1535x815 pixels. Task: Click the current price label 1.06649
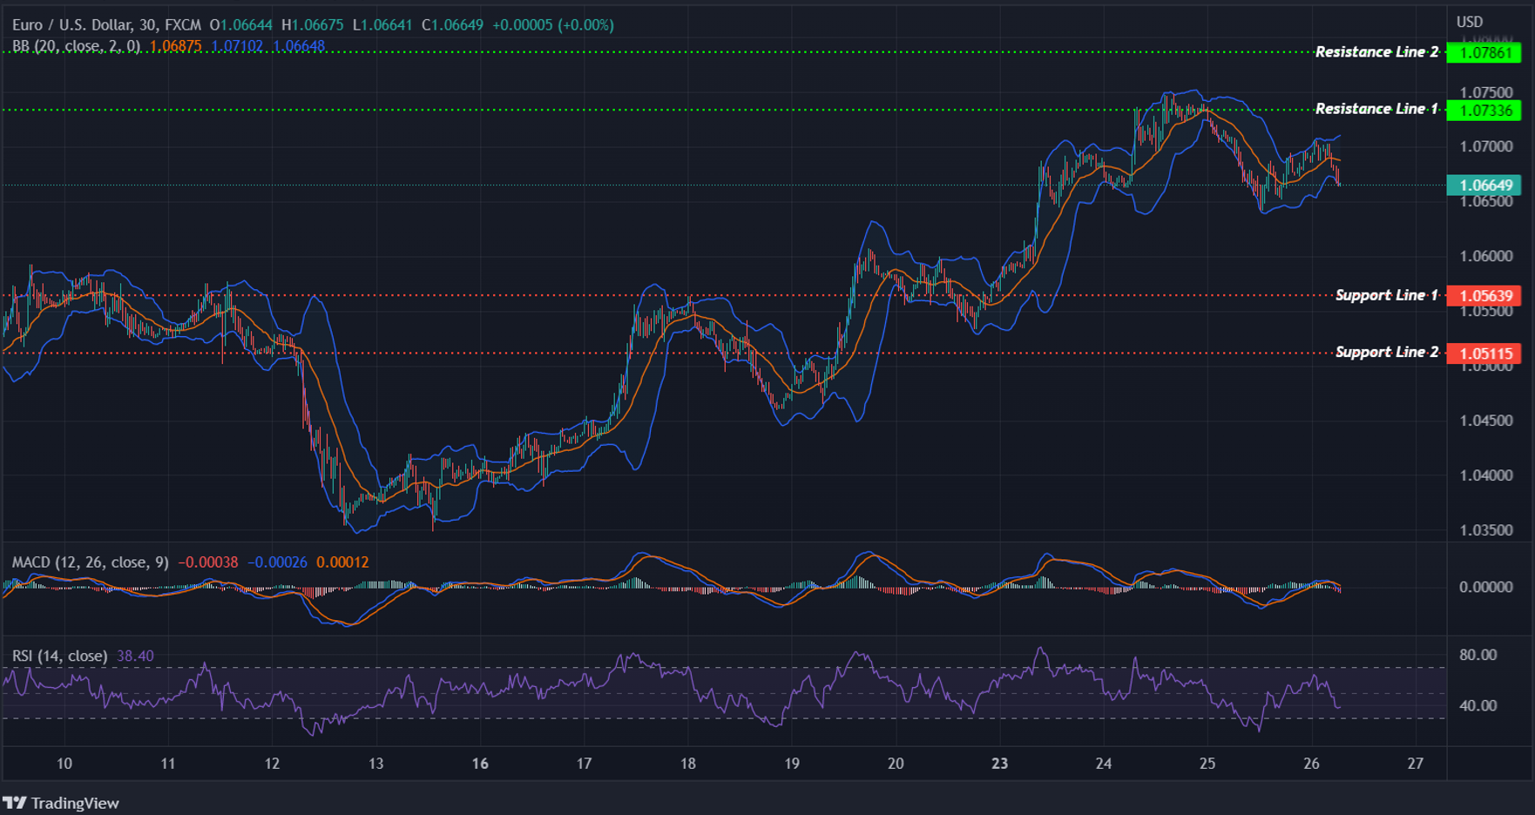pyautogui.click(x=1486, y=185)
